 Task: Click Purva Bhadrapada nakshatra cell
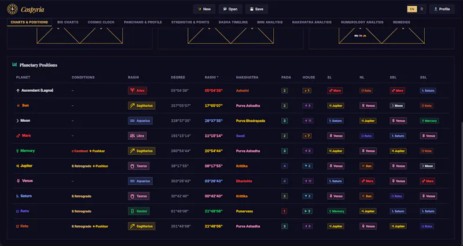(x=251, y=121)
